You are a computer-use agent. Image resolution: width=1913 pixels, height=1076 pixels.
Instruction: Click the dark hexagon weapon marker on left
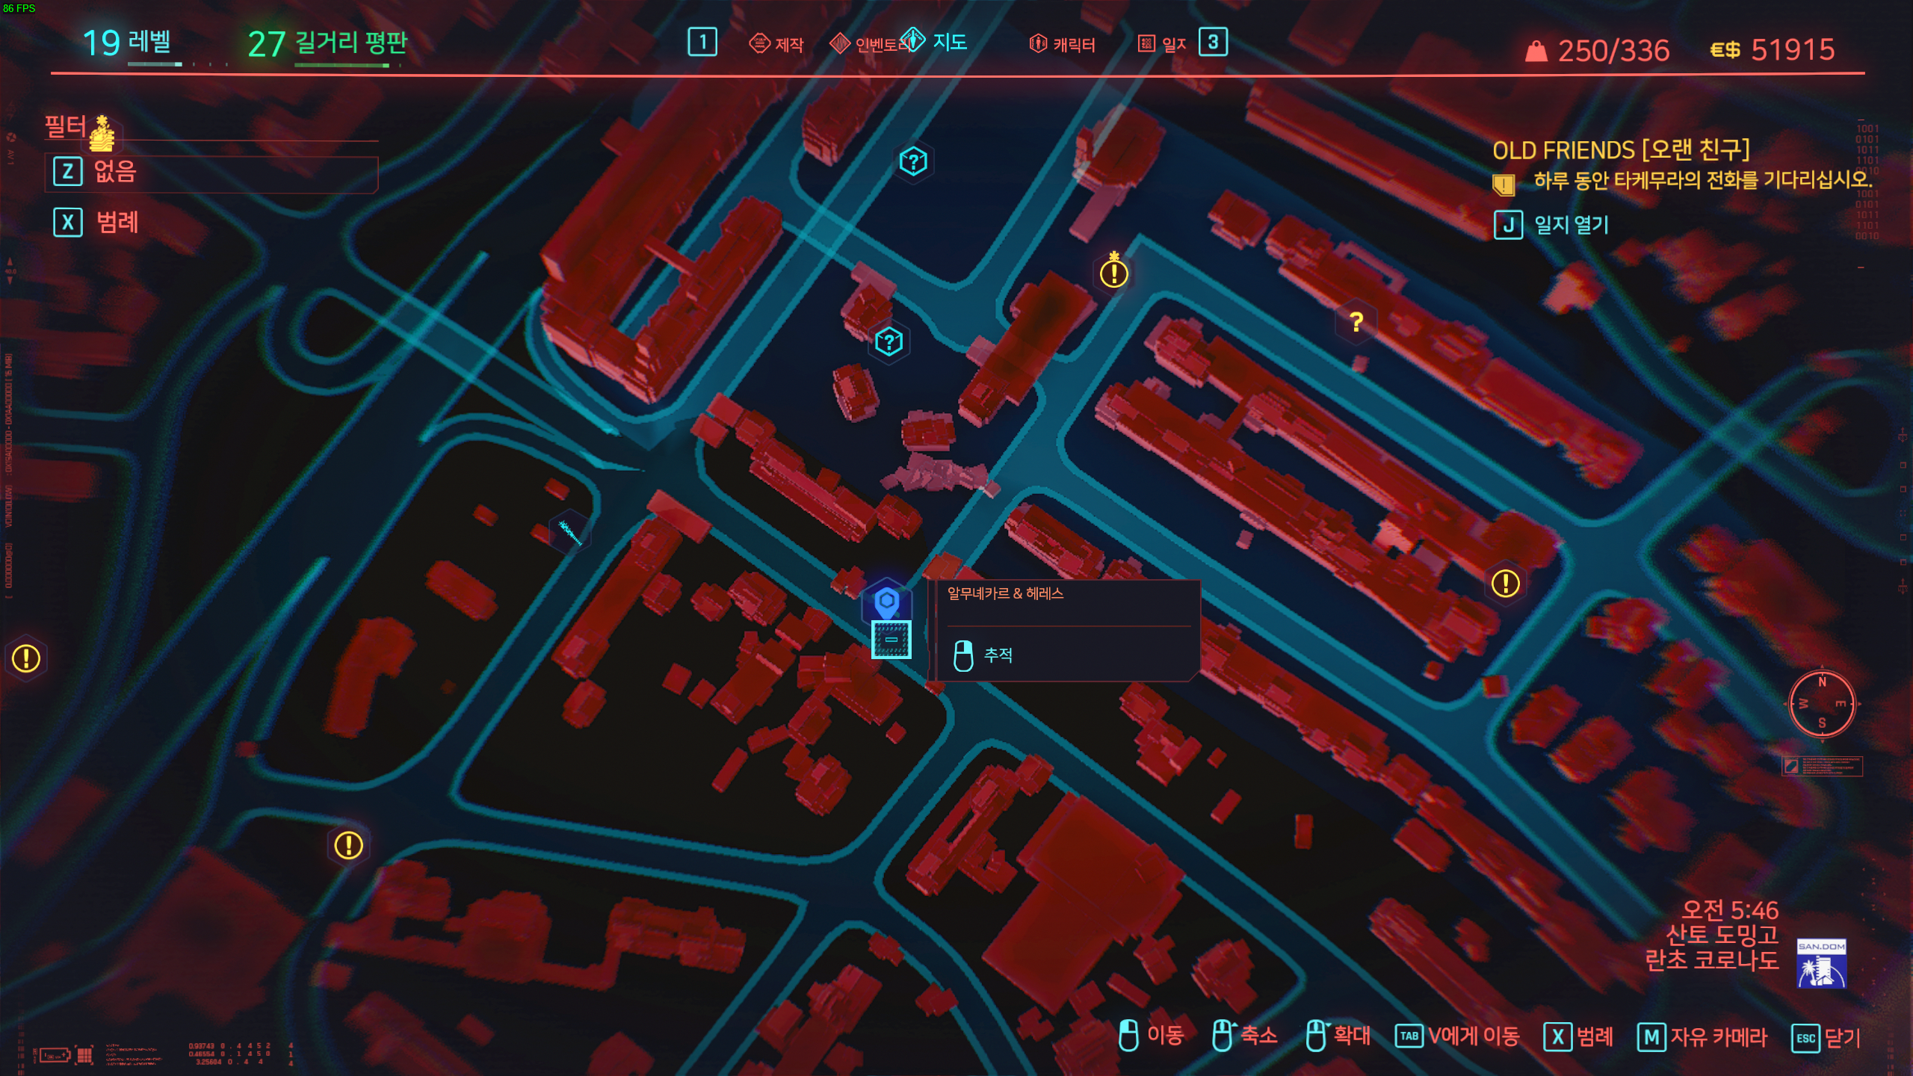pyautogui.click(x=569, y=532)
